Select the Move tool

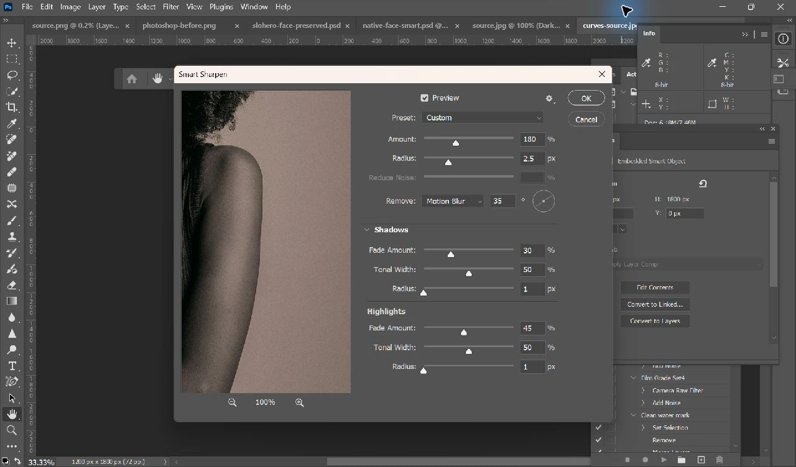[12, 43]
